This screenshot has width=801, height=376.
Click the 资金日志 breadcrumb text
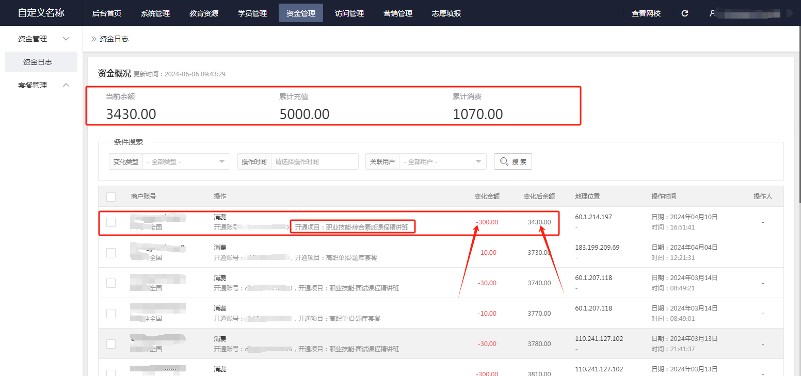[114, 39]
